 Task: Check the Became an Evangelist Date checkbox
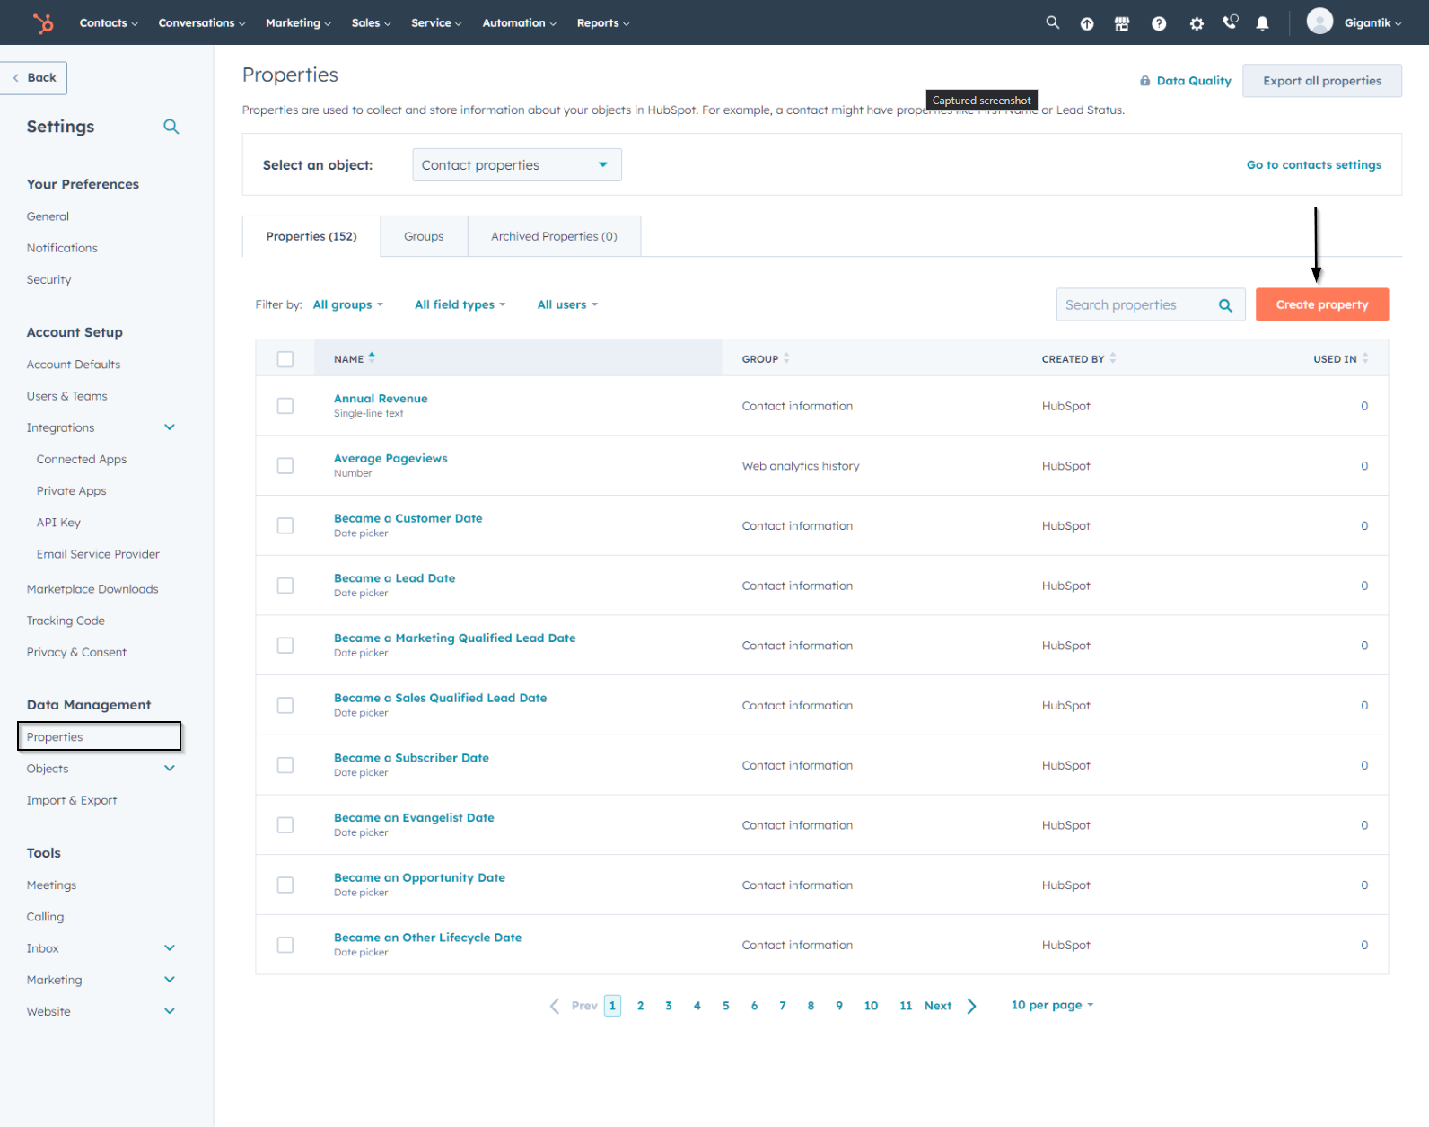285,825
